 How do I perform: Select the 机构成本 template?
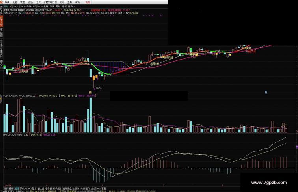(x=58, y=188)
